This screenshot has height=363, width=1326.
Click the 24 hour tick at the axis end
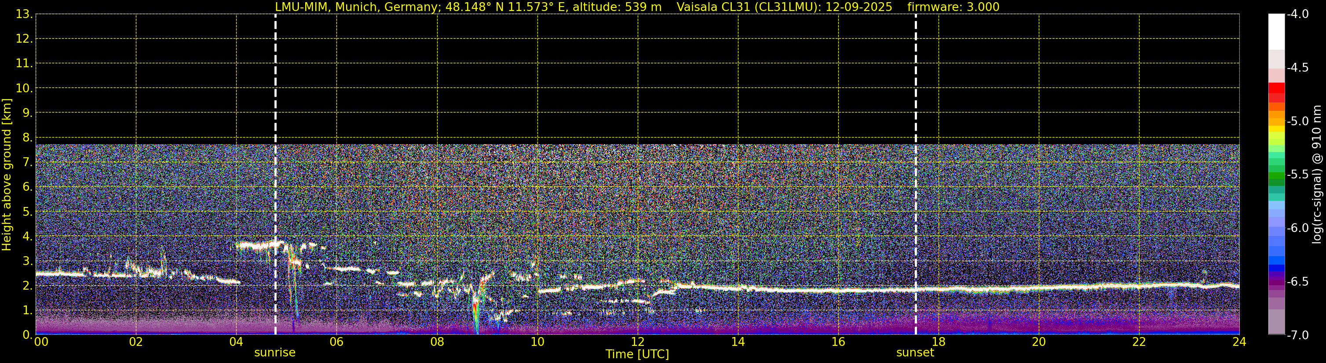1239,342
